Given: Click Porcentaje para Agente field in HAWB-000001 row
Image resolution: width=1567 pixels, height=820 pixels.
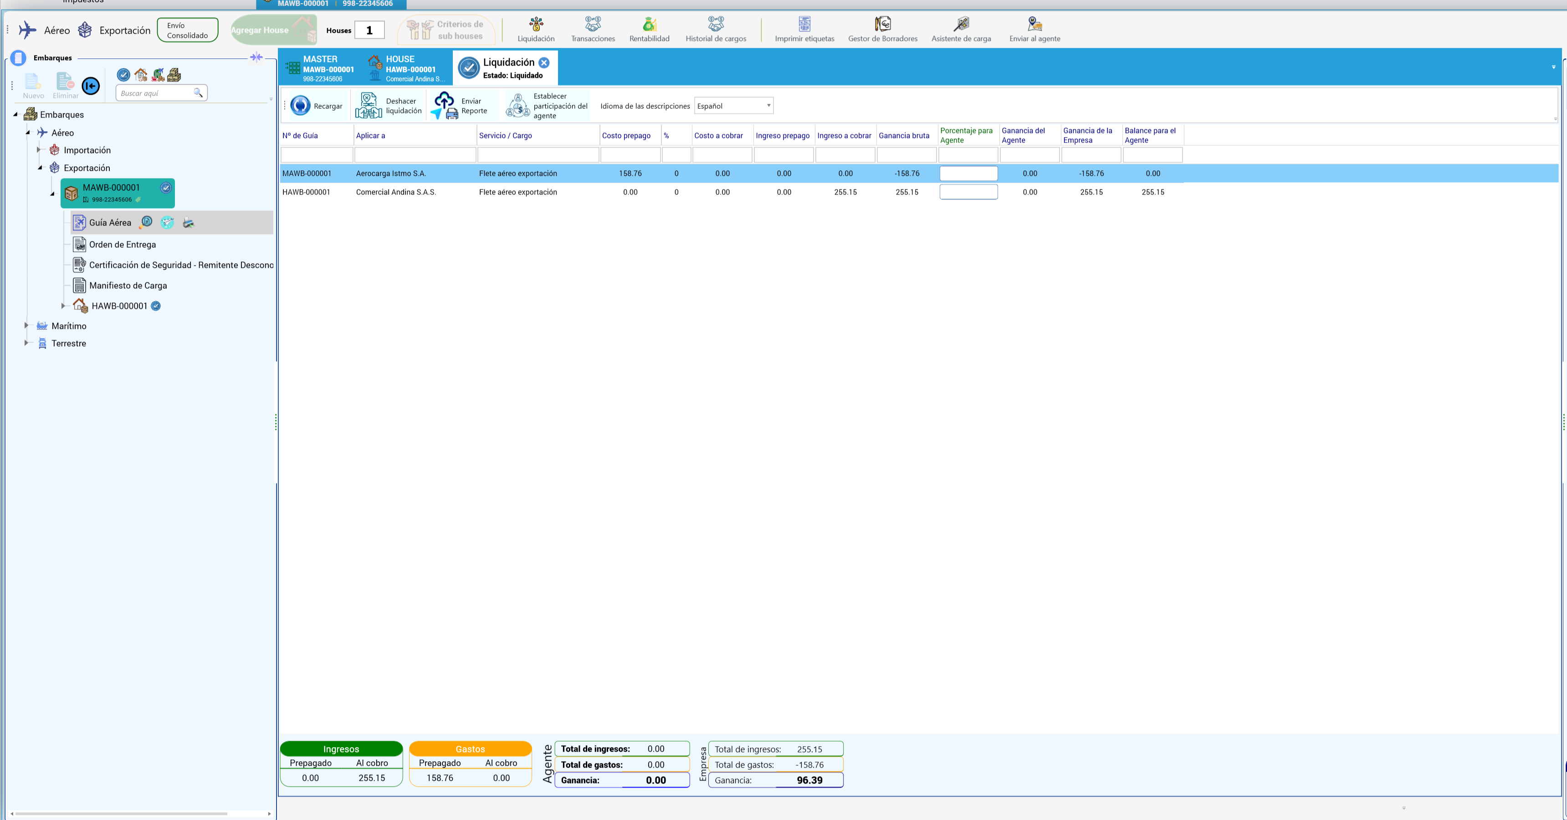Looking at the screenshot, I should 968,192.
